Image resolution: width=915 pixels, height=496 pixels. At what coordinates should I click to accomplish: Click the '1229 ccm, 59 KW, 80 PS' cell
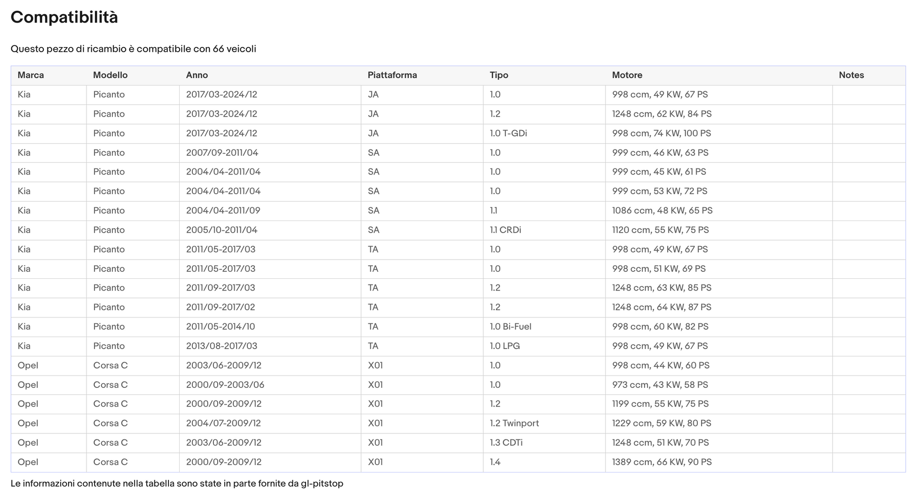719,424
